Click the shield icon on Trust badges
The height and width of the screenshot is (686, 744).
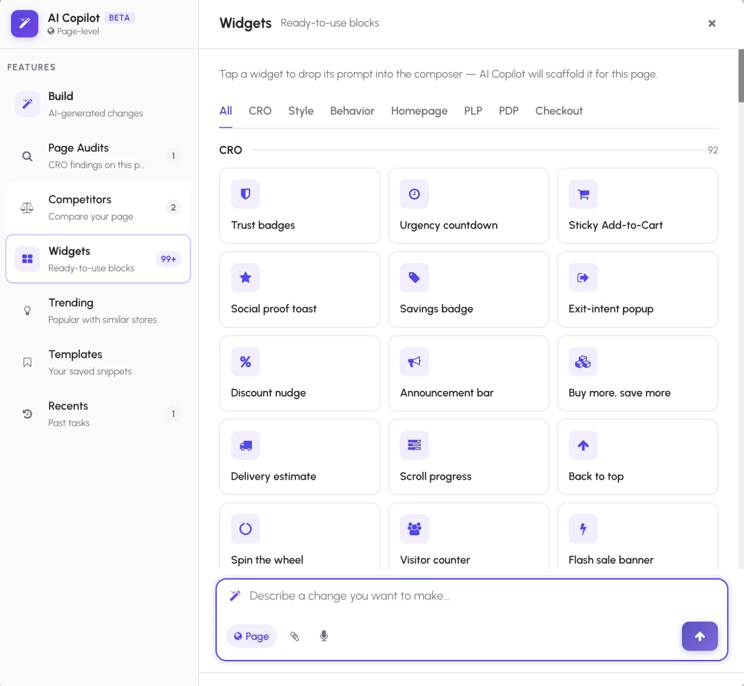click(x=246, y=194)
